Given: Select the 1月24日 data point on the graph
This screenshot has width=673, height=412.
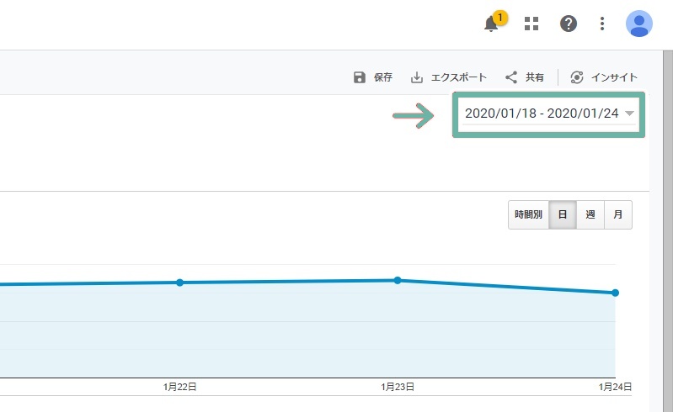Looking at the screenshot, I should (x=615, y=293).
